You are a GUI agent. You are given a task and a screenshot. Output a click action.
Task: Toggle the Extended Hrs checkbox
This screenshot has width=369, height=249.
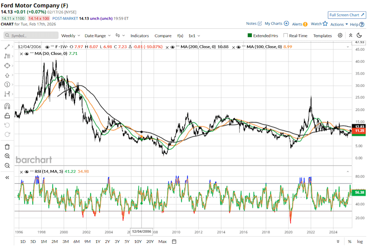point(249,36)
